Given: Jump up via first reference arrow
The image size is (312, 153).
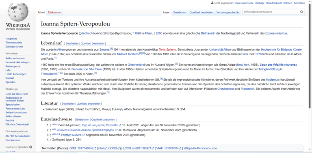Looking at the screenshot, I should coord(50,125).
